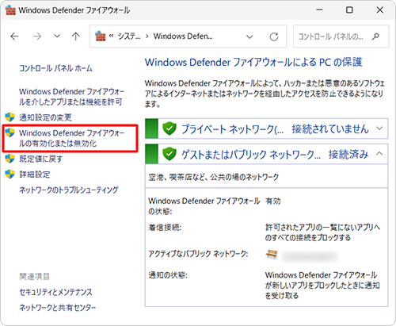
Task: Maximize the Windows Defender ファイアウォール window
Action: [x=349, y=10]
